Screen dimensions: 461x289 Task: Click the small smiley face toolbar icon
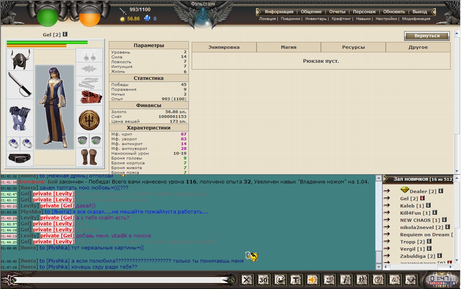(329, 280)
